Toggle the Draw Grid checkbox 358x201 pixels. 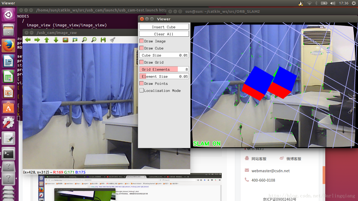[x=142, y=62]
